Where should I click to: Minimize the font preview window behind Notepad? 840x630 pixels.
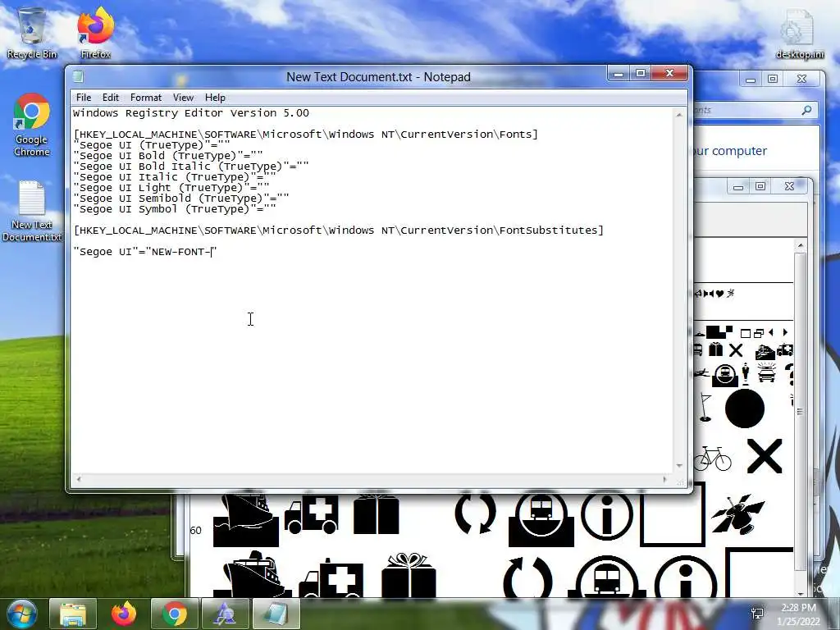[x=738, y=186]
